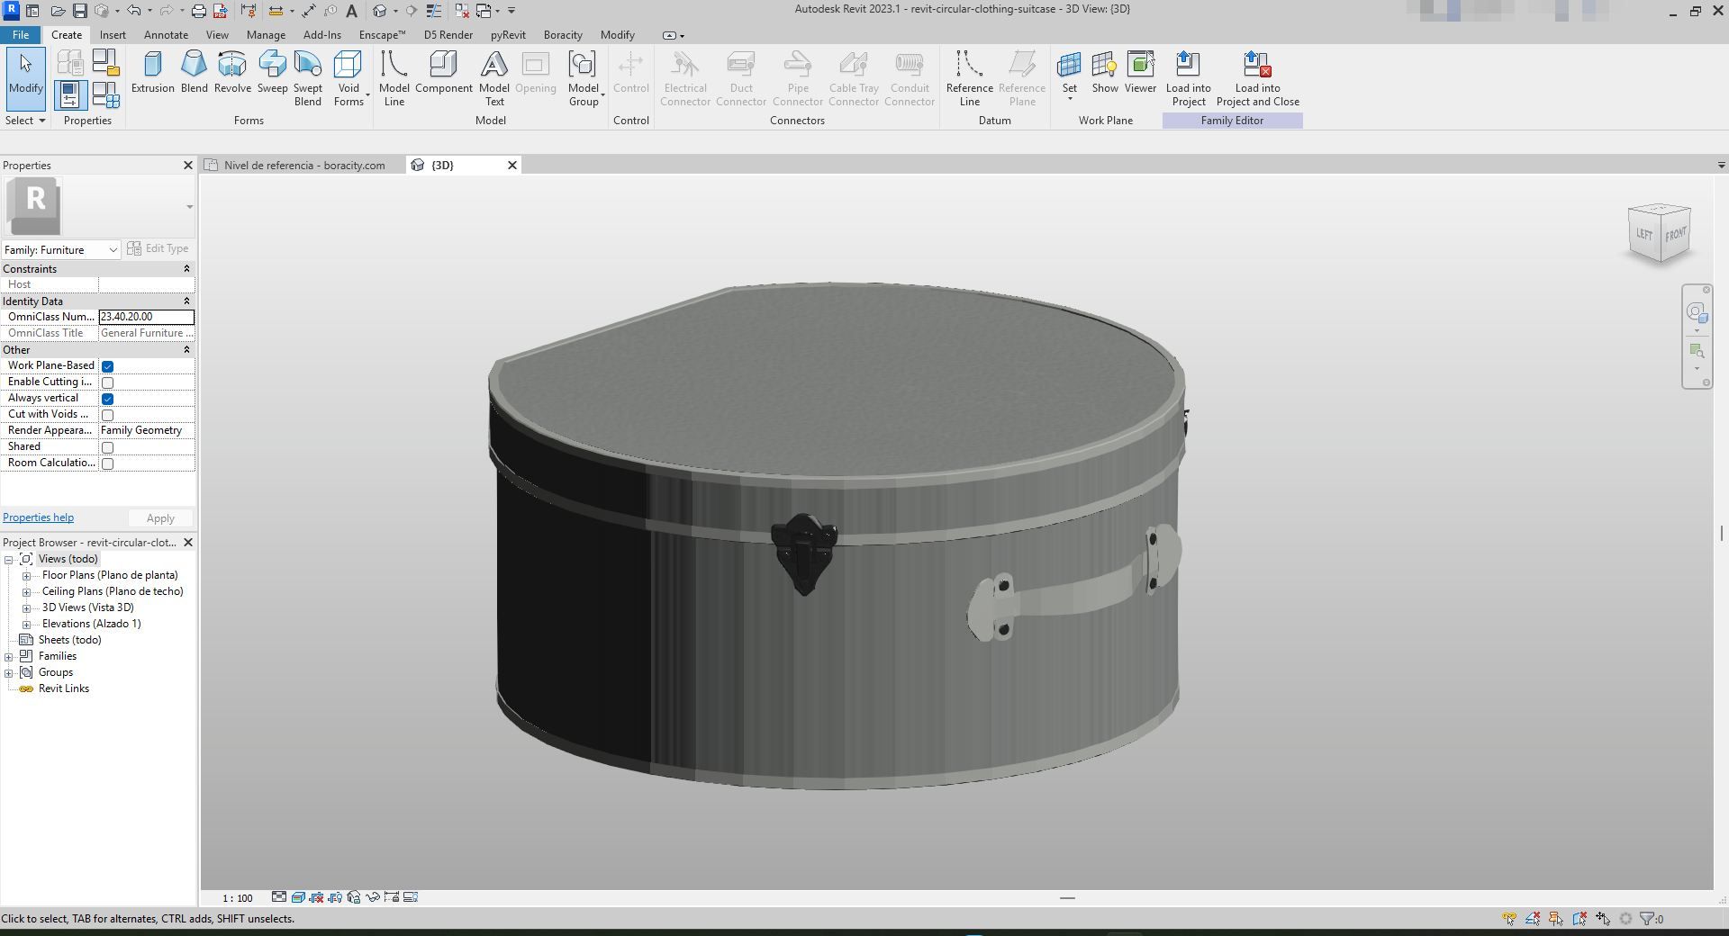The image size is (1729, 936).
Task: Uncheck the Always vertical checkbox
Action: [107, 399]
